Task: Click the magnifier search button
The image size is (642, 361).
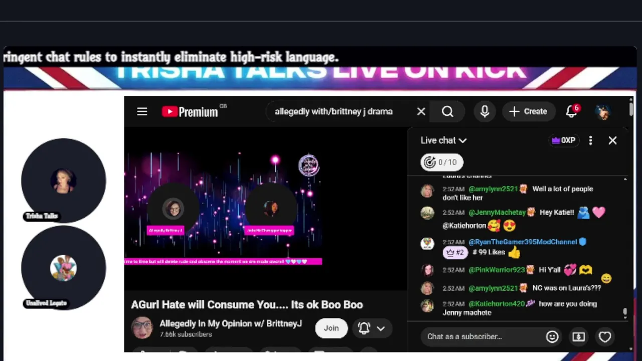Action: (x=447, y=111)
